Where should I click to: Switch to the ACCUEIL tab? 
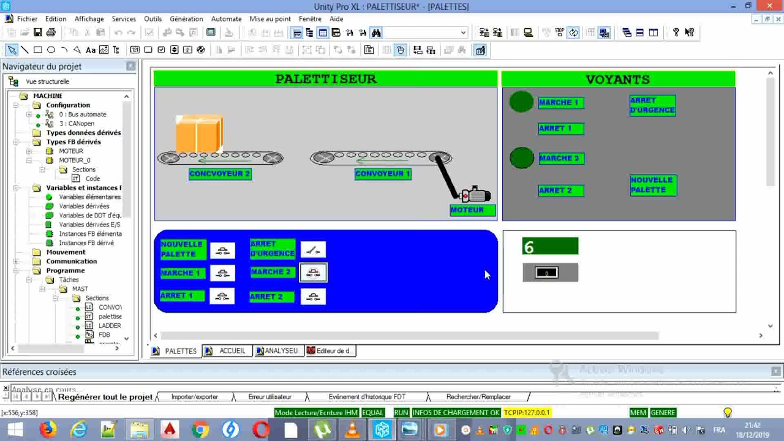point(226,351)
